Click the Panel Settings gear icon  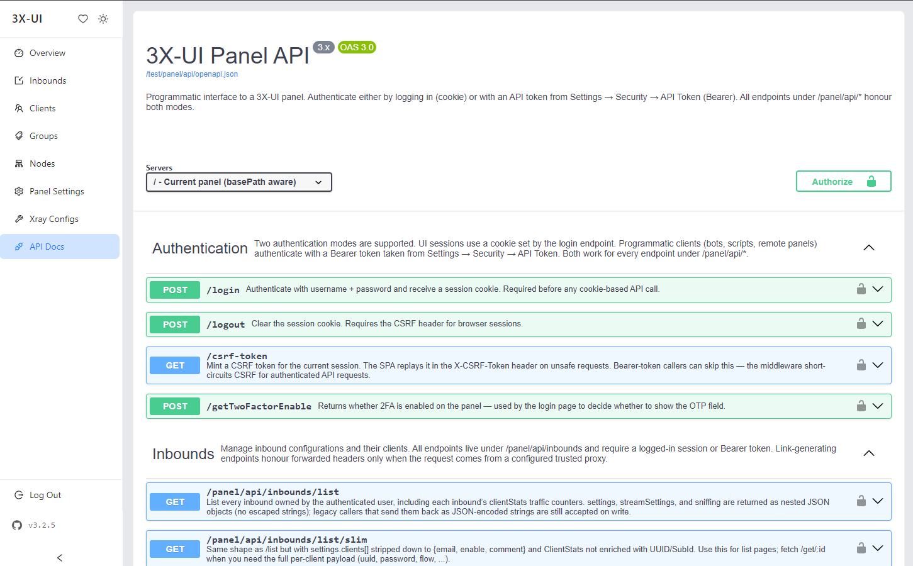(x=19, y=191)
